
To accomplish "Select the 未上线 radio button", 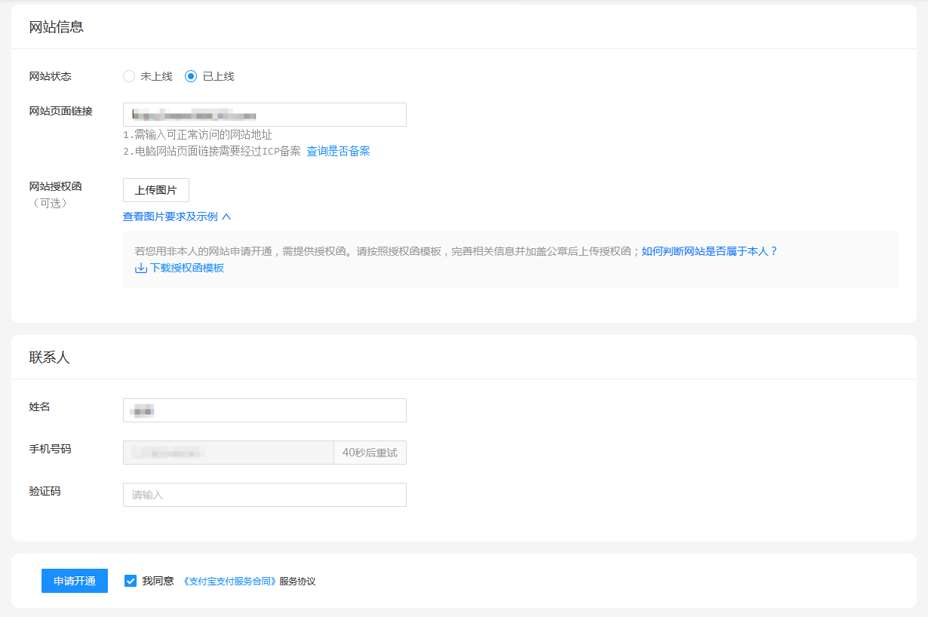I will [x=129, y=76].
